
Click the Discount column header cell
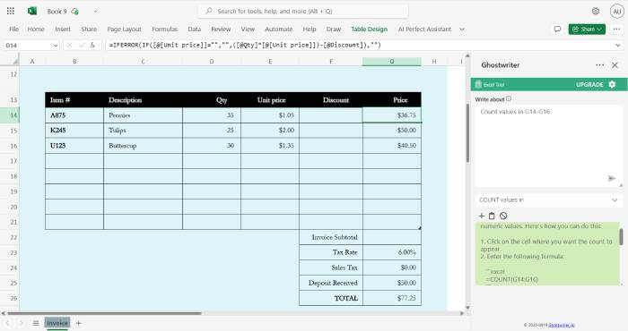coord(331,100)
